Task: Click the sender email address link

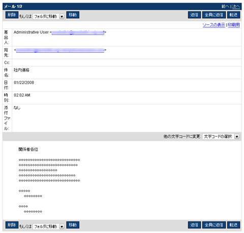Action: point(78,32)
